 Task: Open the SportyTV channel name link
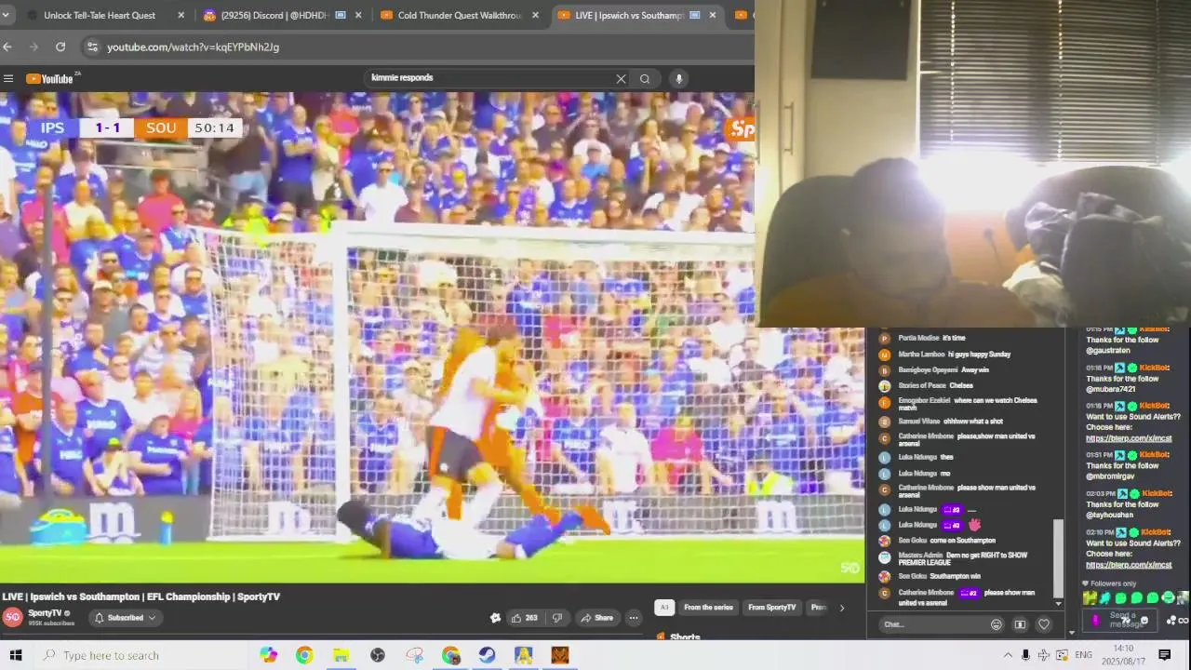click(x=45, y=613)
